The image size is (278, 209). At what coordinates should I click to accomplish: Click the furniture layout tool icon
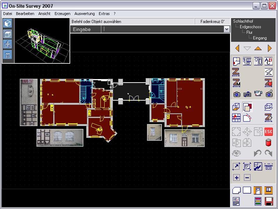[x=247, y=61]
